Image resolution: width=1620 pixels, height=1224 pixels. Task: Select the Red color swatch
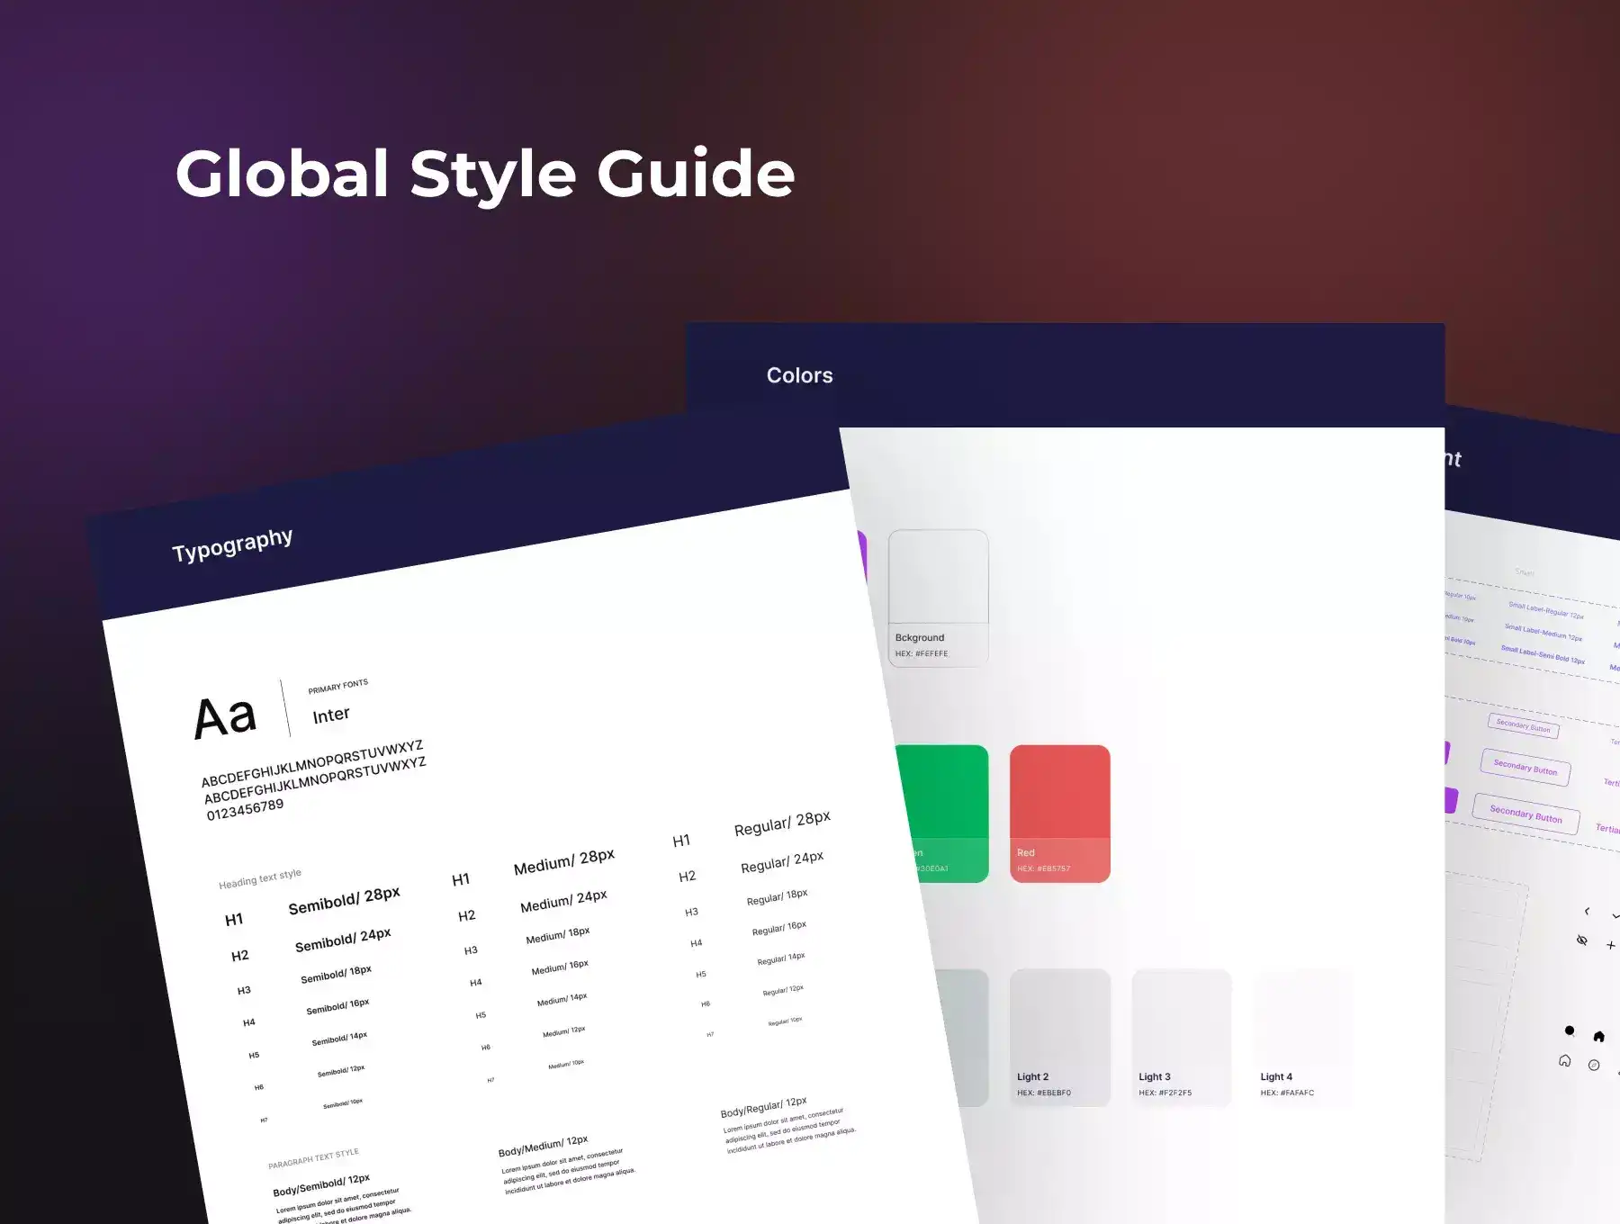click(x=1059, y=813)
